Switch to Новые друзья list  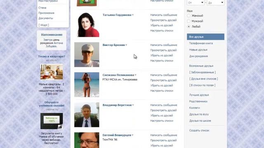click(198, 50)
